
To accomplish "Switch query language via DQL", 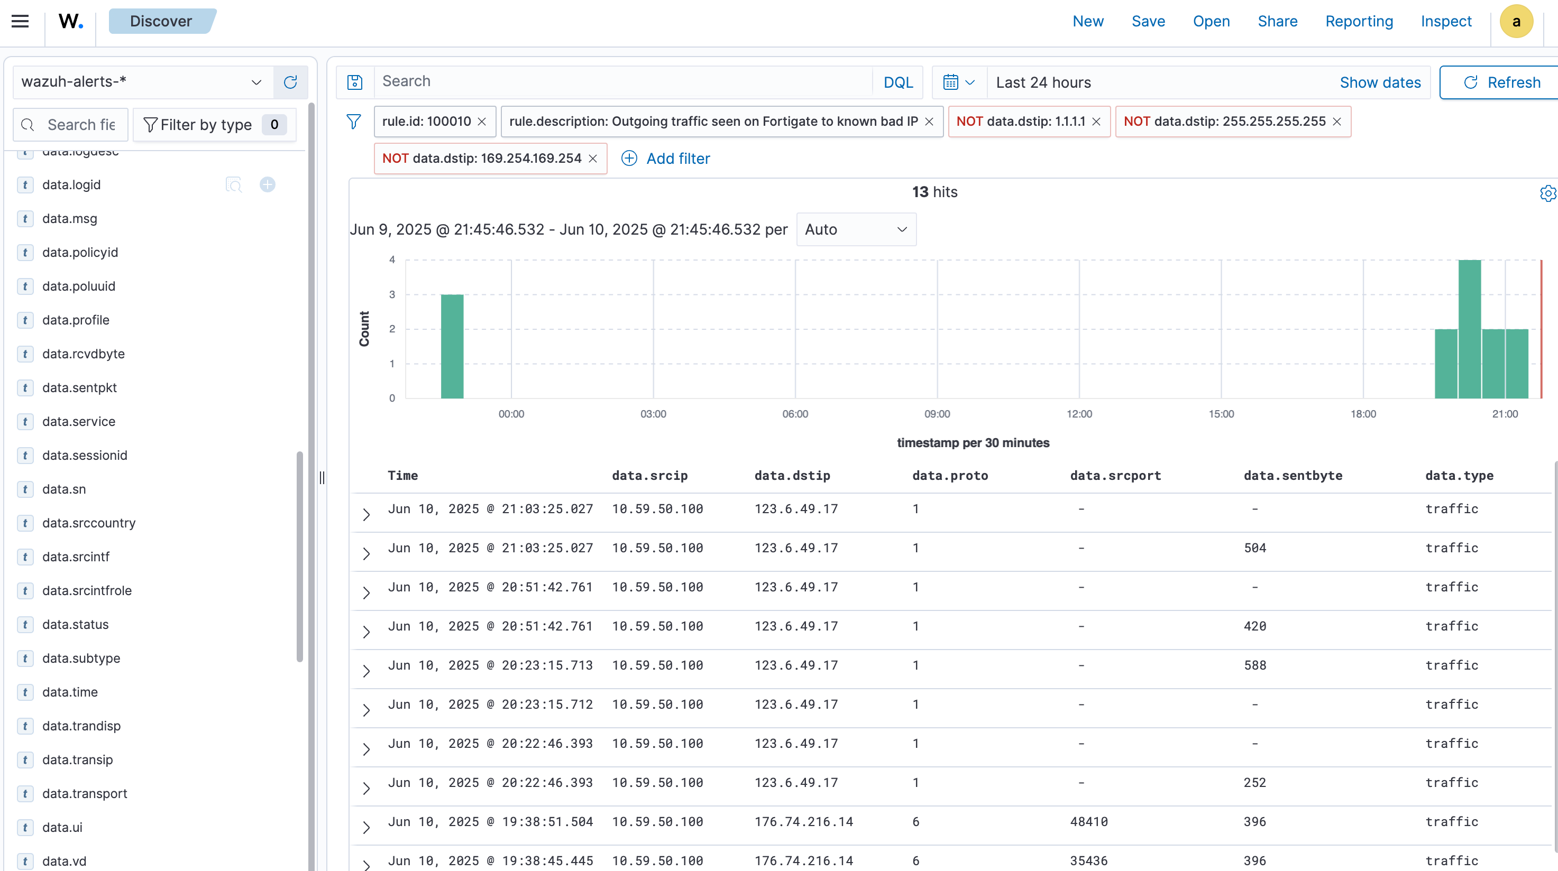I will (897, 83).
